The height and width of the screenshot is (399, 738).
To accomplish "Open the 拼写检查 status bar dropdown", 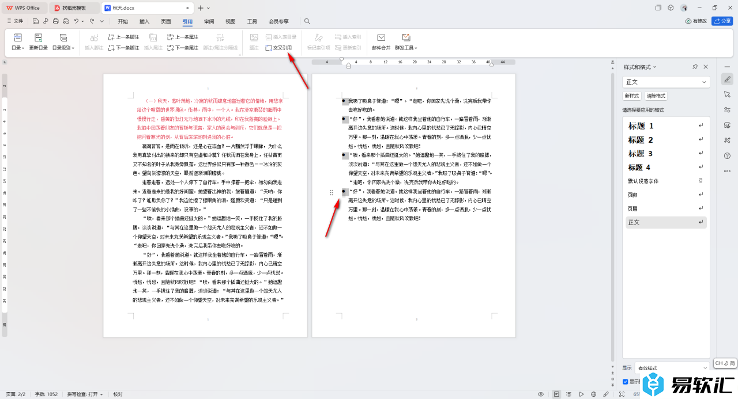I will pos(85,394).
